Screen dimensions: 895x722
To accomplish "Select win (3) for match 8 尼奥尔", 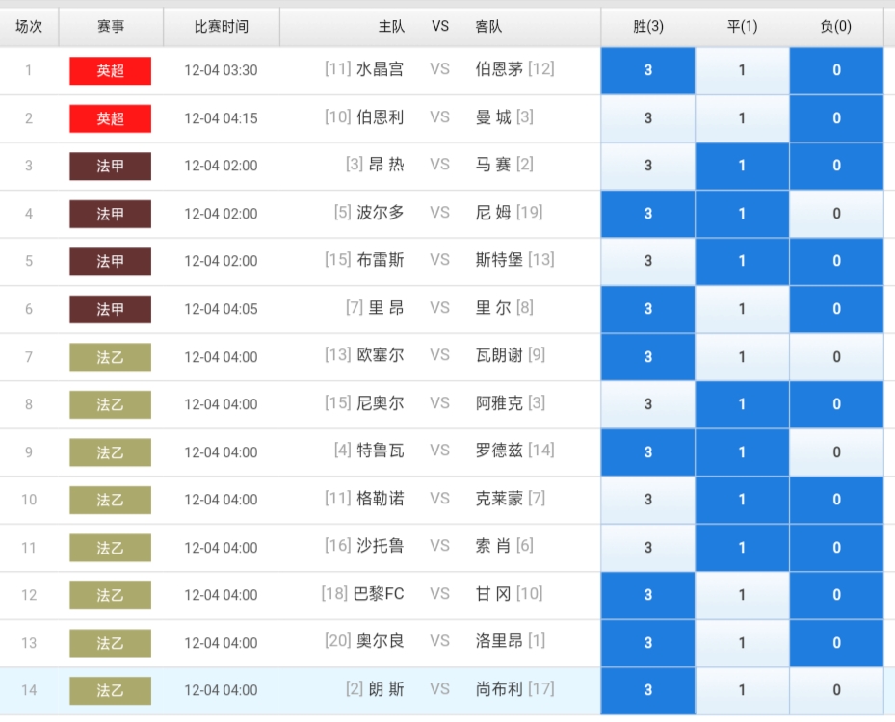I will [647, 404].
